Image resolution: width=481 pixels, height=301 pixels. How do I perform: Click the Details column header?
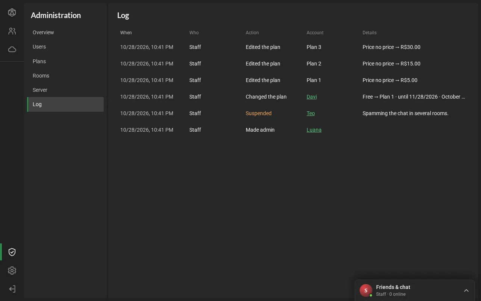click(x=369, y=33)
